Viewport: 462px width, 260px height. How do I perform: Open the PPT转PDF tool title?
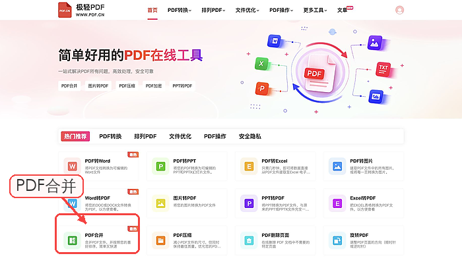point(273,198)
